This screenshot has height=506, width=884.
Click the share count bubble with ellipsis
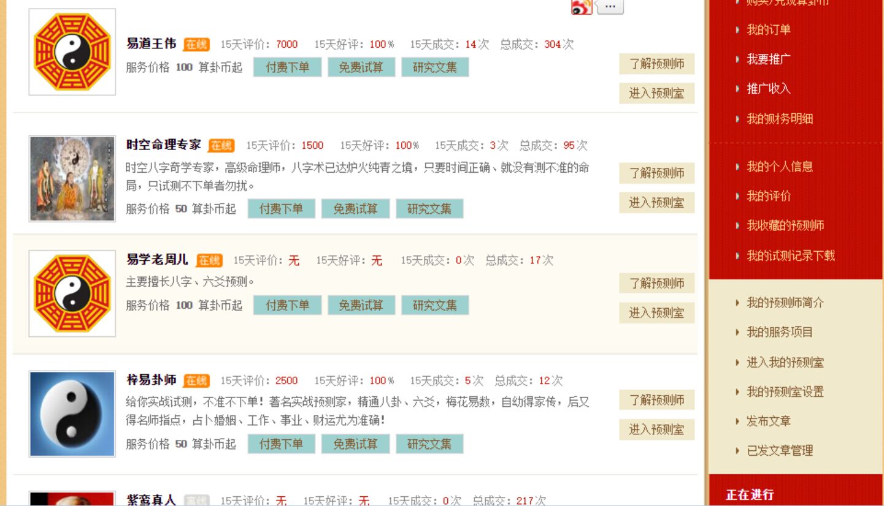pos(610,7)
